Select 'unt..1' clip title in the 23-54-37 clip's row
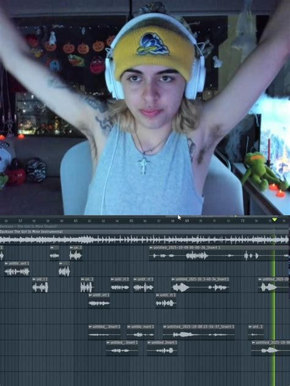290x386 pixels. (x=258, y=327)
